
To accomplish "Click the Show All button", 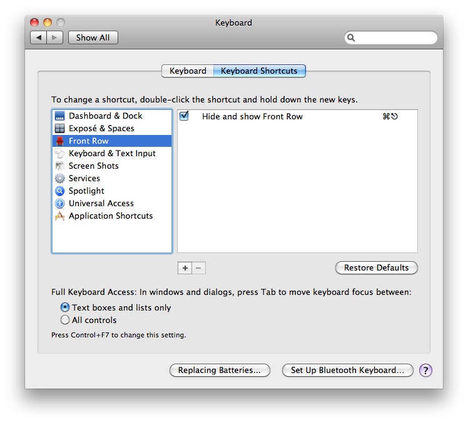I will click(93, 37).
